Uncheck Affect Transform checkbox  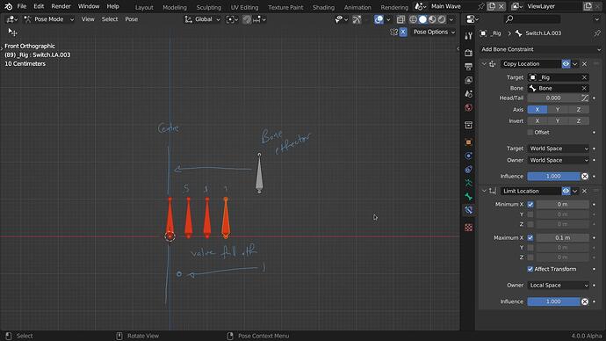click(530, 269)
